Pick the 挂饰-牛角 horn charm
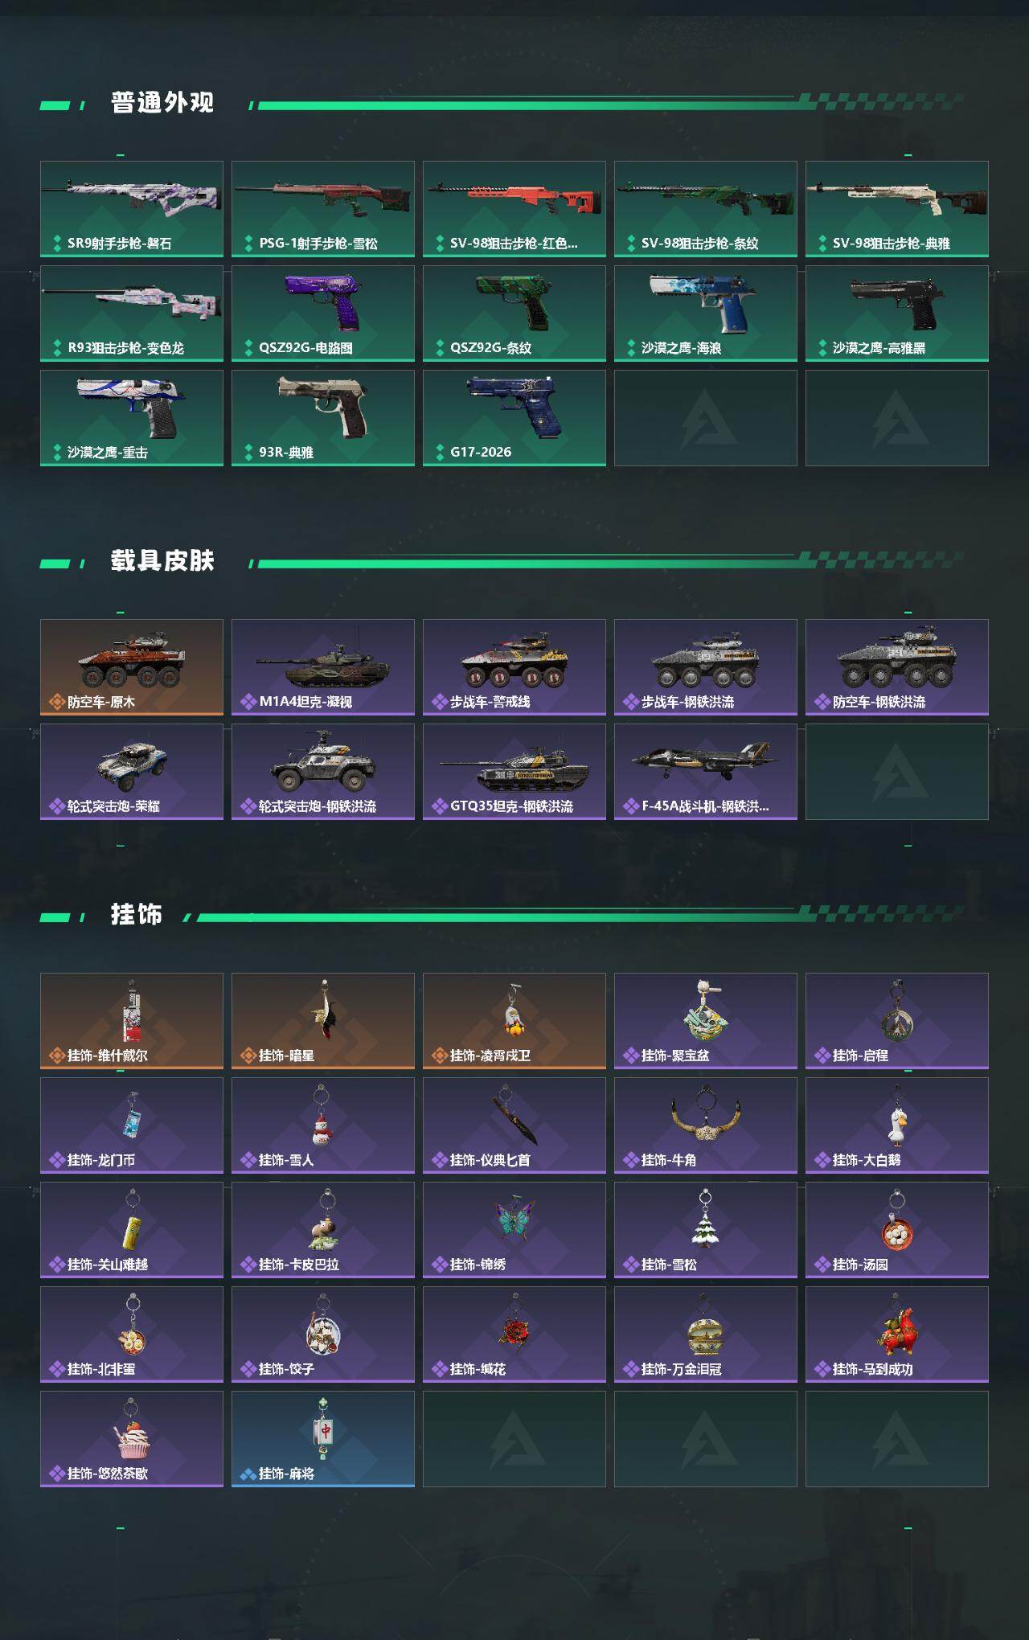The image size is (1029, 1640). click(x=706, y=1125)
